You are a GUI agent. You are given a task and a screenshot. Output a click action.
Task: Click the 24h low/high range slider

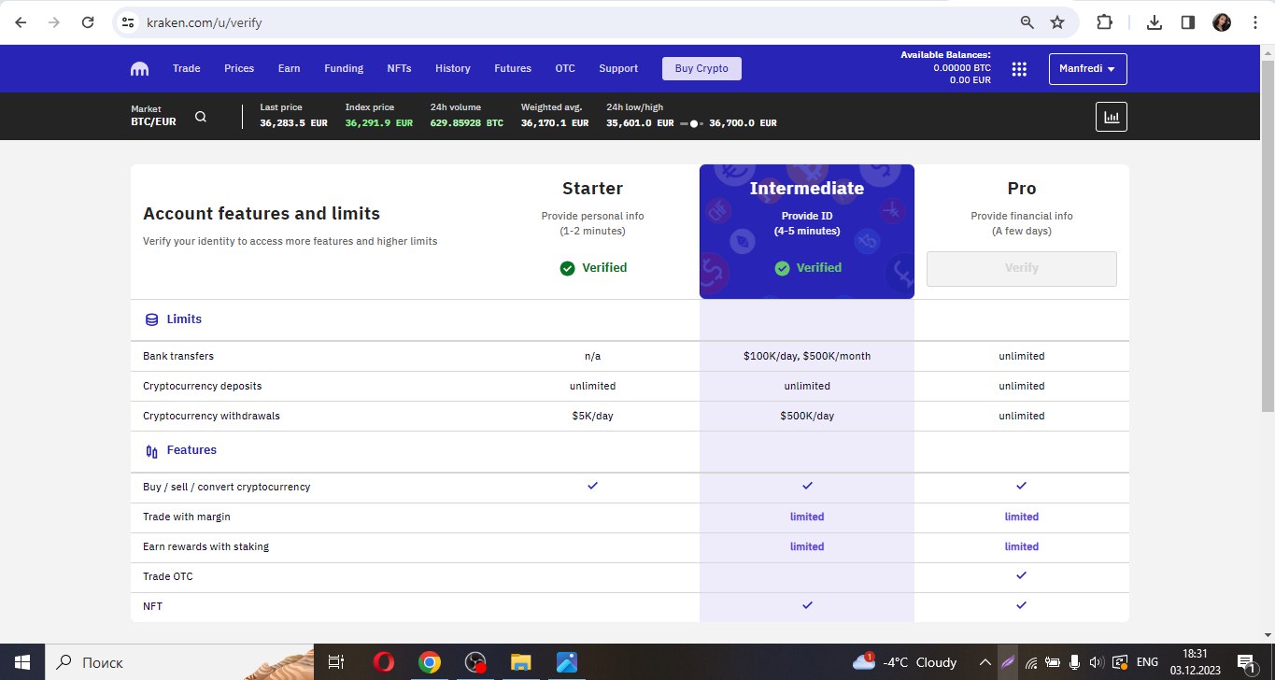[x=692, y=123]
